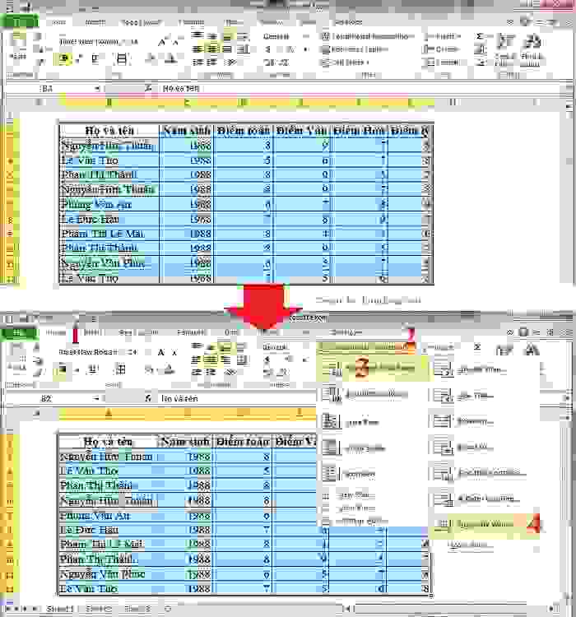576x617 pixels.
Task: Click Format cells button in upper window
Action: tap(441, 63)
